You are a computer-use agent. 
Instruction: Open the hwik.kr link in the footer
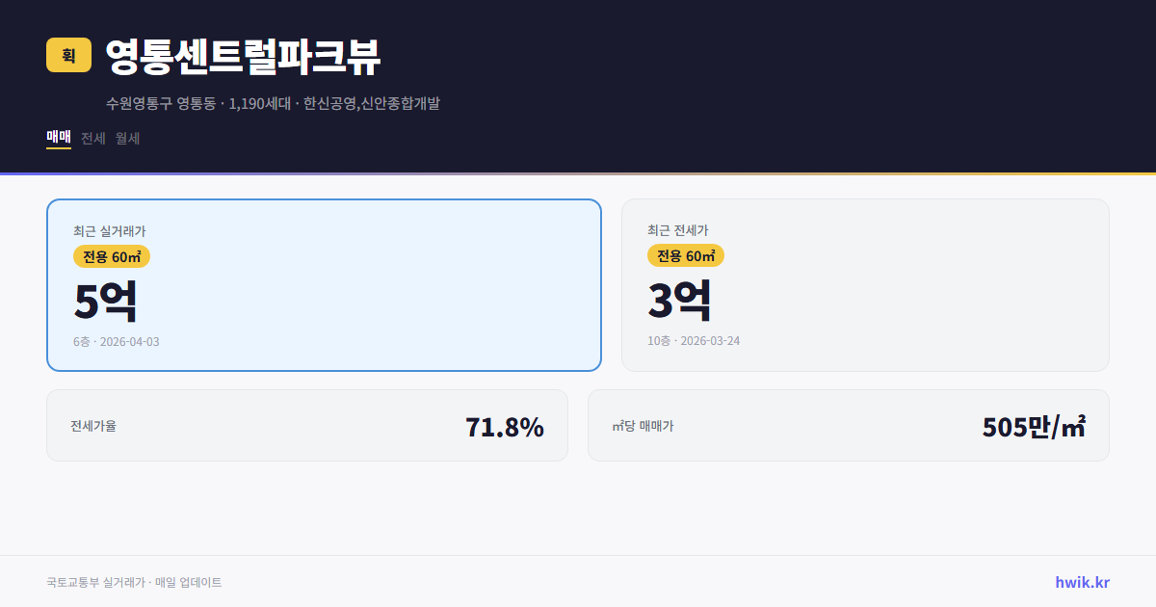pyautogui.click(x=1080, y=581)
